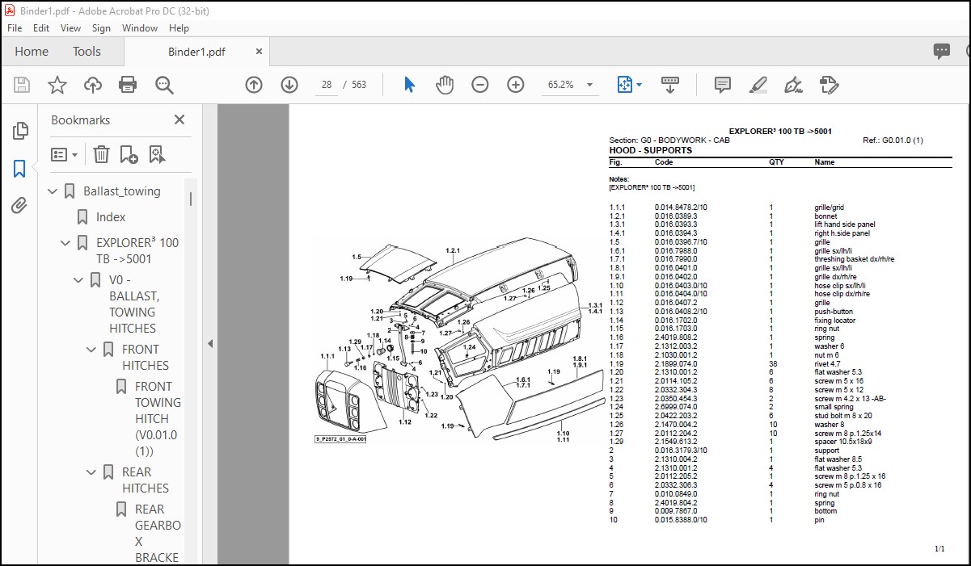The width and height of the screenshot is (971, 566).
Task: Collapse the EXPLORER³ 100 TB bookmark node
Action: (66, 242)
